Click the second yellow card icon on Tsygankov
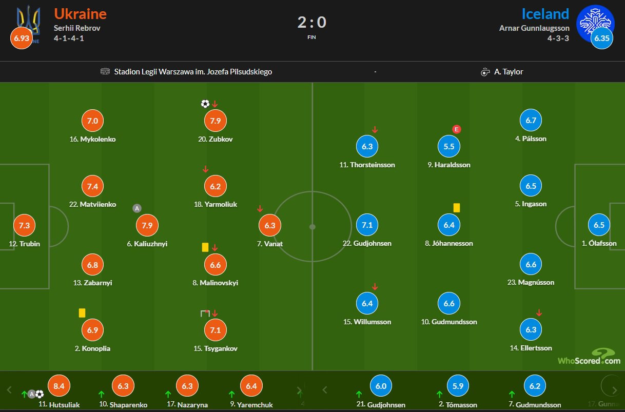The height and width of the screenshot is (412, 625). [x=205, y=312]
